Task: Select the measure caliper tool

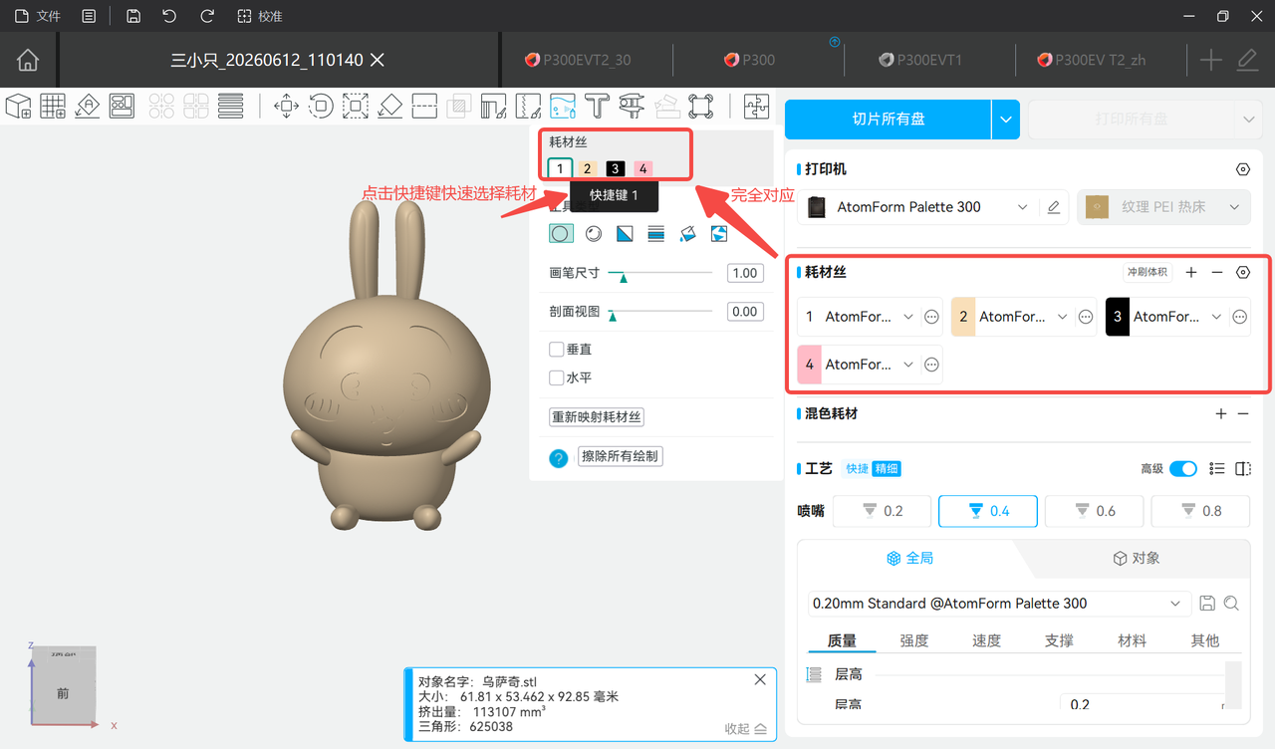Action: click(632, 106)
